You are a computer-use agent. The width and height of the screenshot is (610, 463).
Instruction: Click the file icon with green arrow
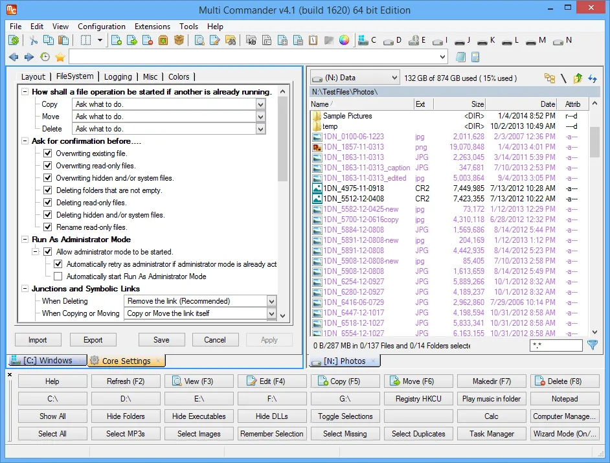pos(132,40)
